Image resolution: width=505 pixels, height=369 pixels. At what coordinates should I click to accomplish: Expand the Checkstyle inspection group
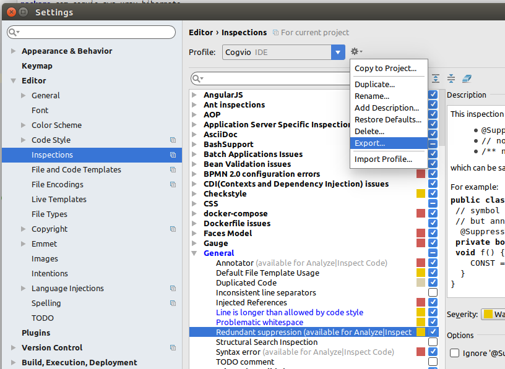(194, 193)
